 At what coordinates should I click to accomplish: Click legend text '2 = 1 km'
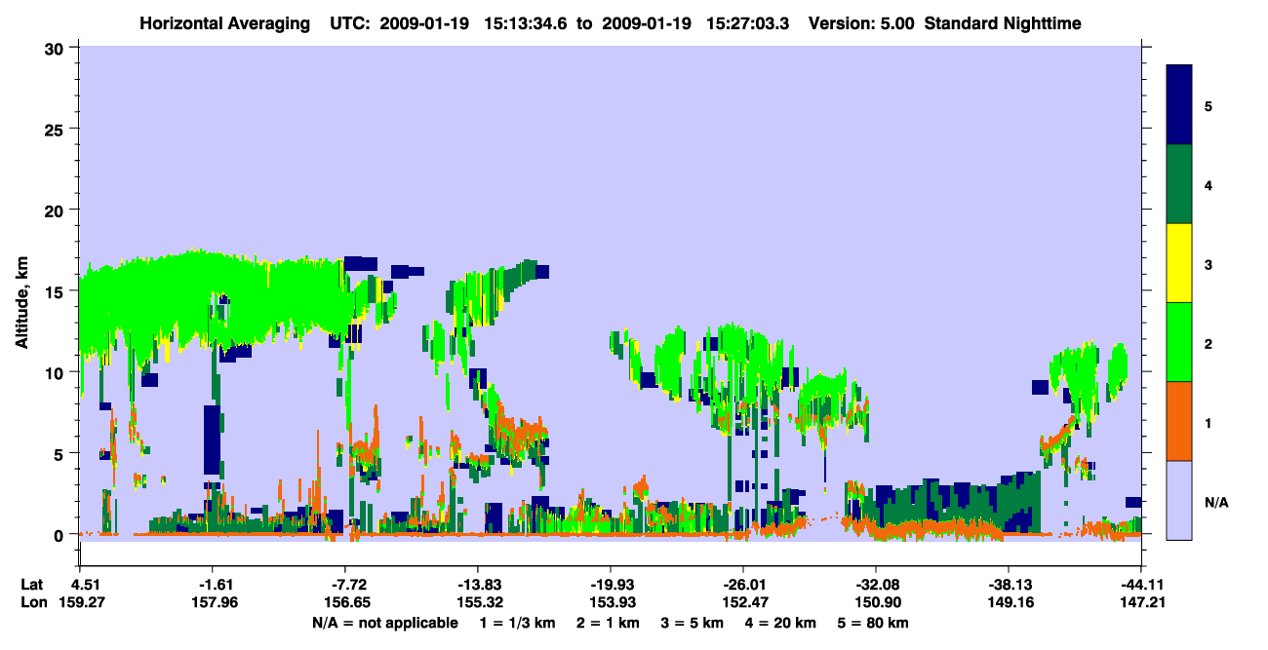[611, 622]
